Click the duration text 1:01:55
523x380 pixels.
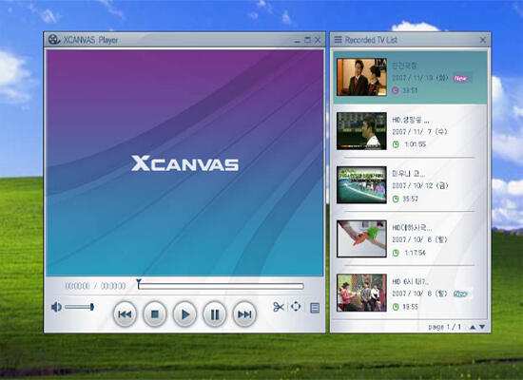415,144
